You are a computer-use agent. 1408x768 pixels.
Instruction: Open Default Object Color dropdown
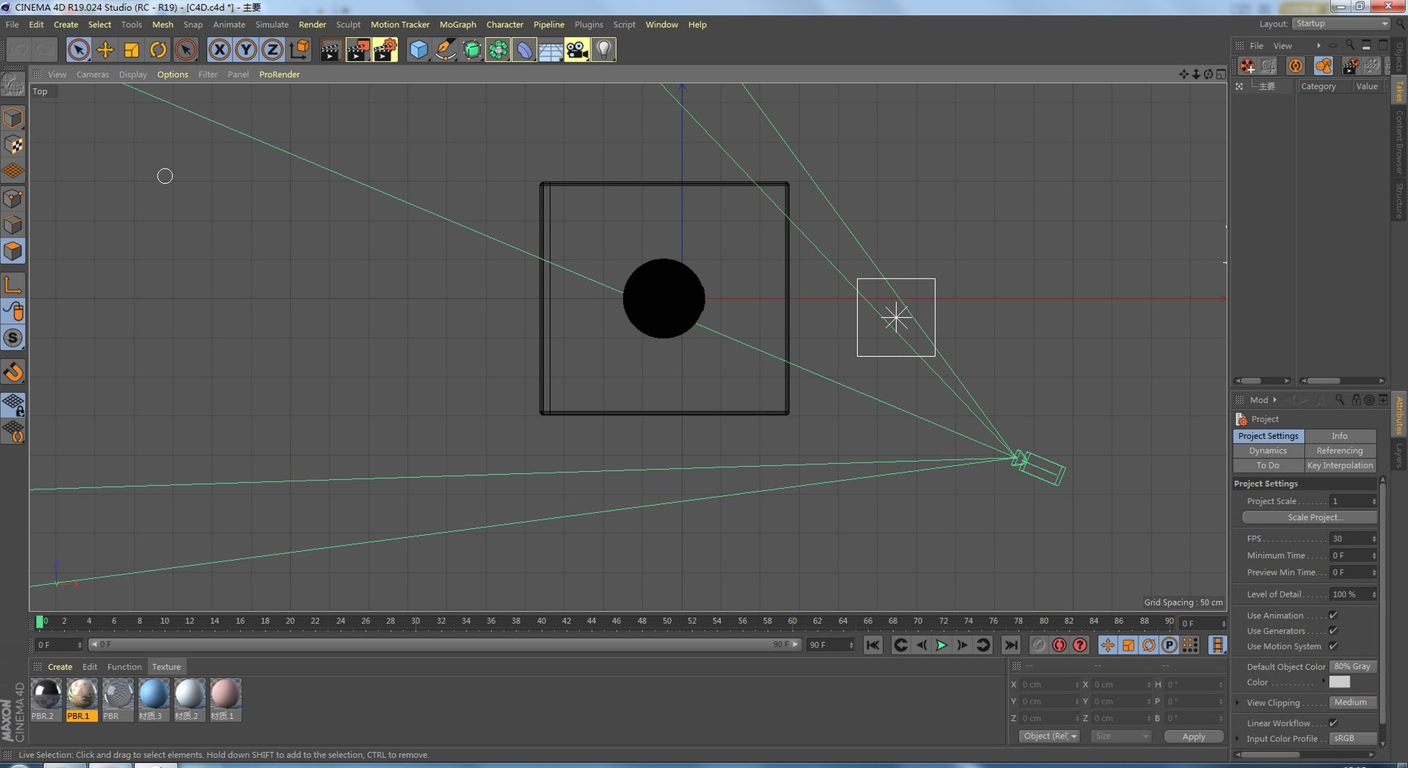tap(1353, 667)
